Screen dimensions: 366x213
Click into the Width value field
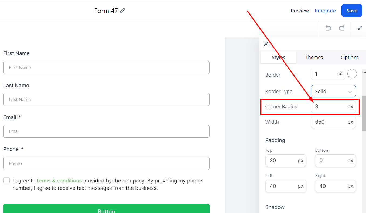[333, 122]
